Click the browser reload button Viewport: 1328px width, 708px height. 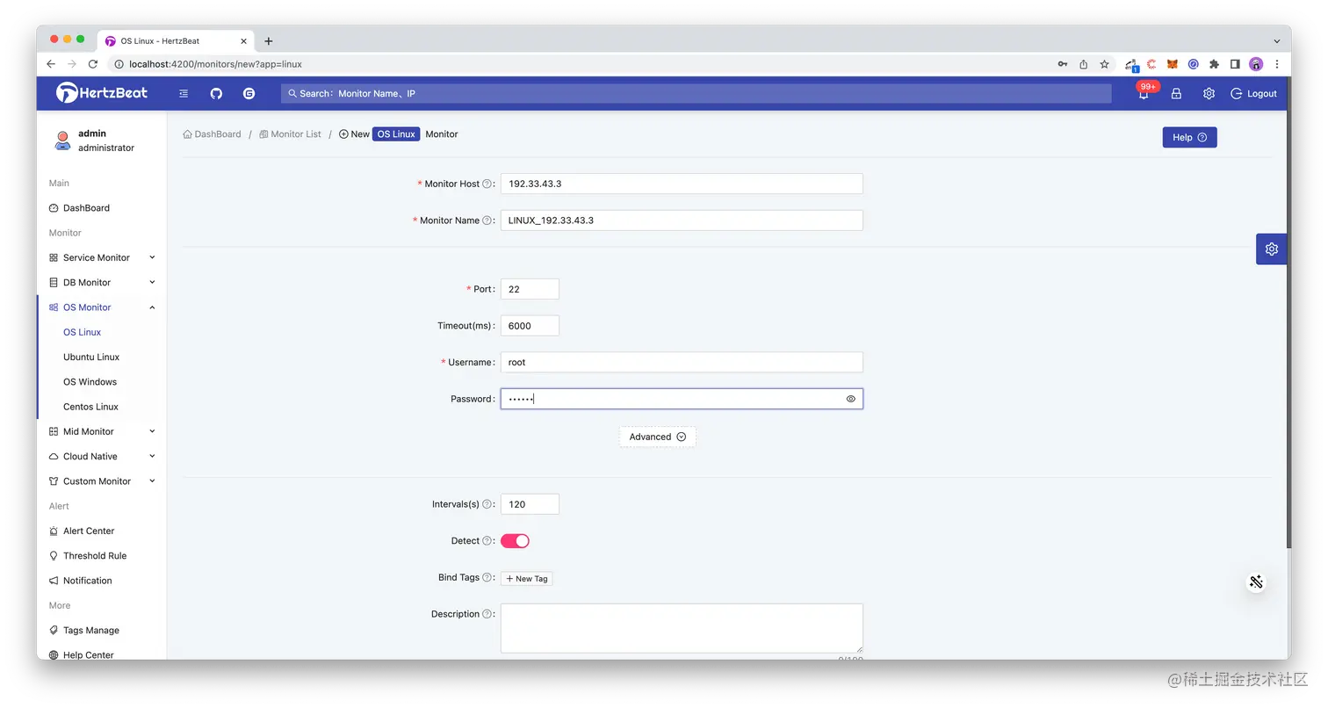pos(92,64)
